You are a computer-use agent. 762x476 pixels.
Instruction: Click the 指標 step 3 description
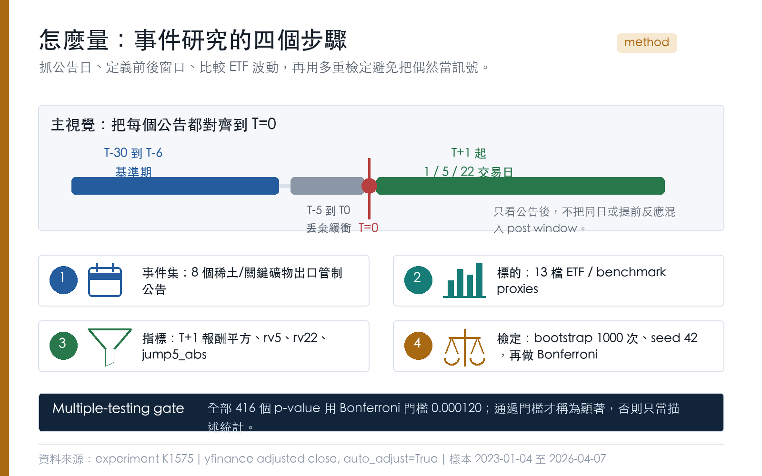pyautogui.click(x=234, y=346)
